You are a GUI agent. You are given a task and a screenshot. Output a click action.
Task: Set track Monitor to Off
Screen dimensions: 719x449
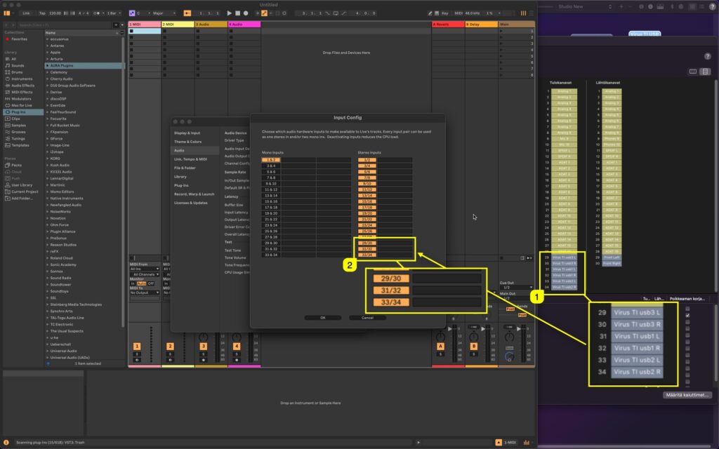151,283
